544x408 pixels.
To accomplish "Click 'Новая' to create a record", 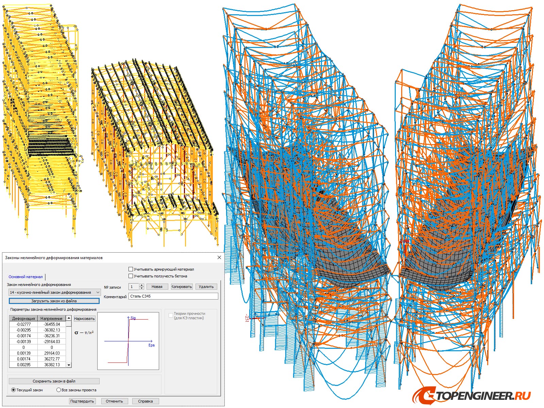I will (157, 287).
